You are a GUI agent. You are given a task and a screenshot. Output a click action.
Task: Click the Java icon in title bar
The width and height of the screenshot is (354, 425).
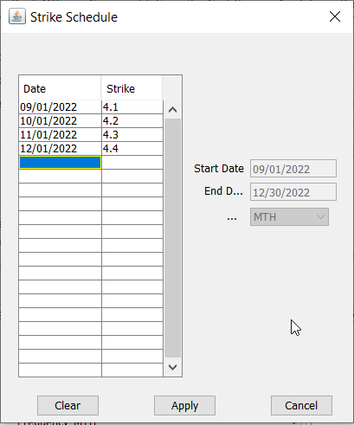tap(17, 16)
